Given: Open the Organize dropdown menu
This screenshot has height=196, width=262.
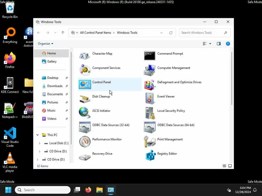Looking at the screenshot, I should 46,44.
